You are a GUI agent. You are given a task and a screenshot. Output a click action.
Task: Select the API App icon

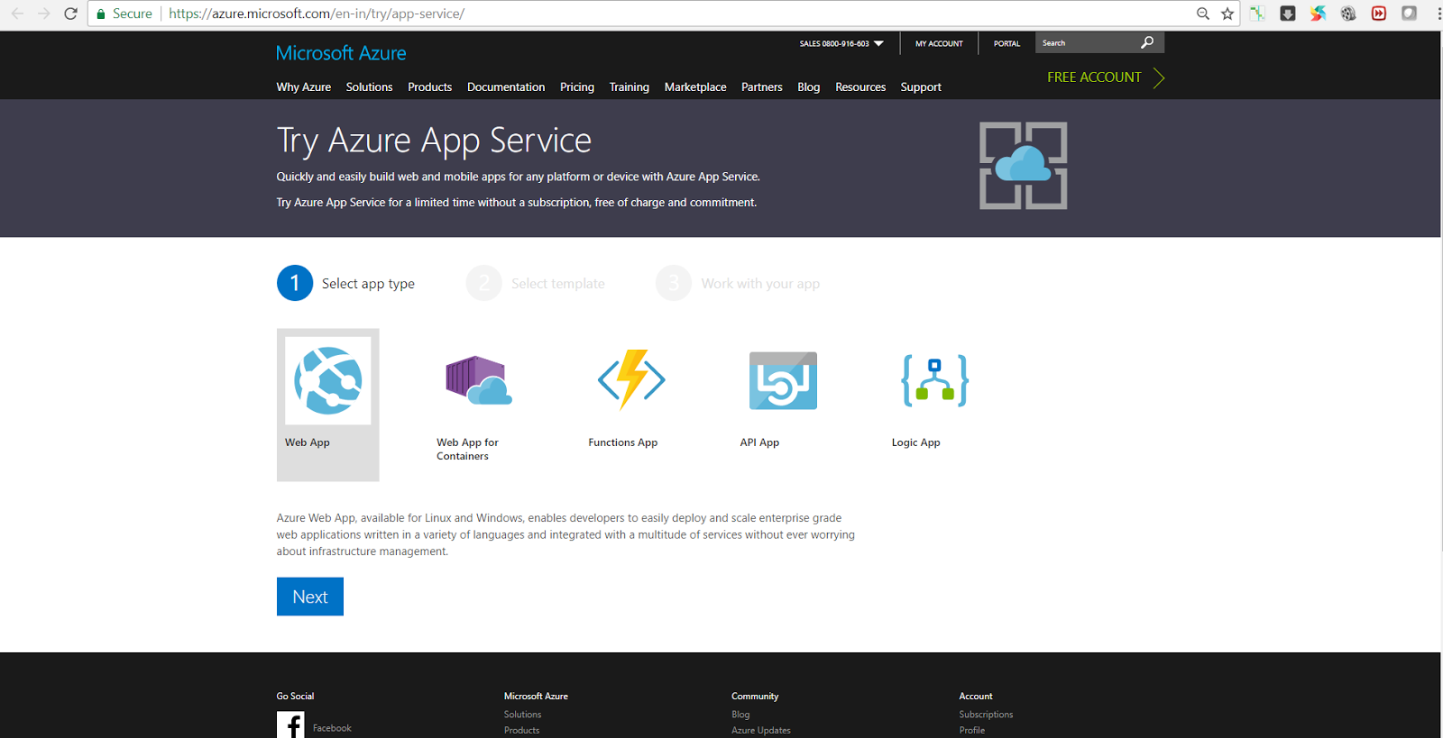[783, 380]
